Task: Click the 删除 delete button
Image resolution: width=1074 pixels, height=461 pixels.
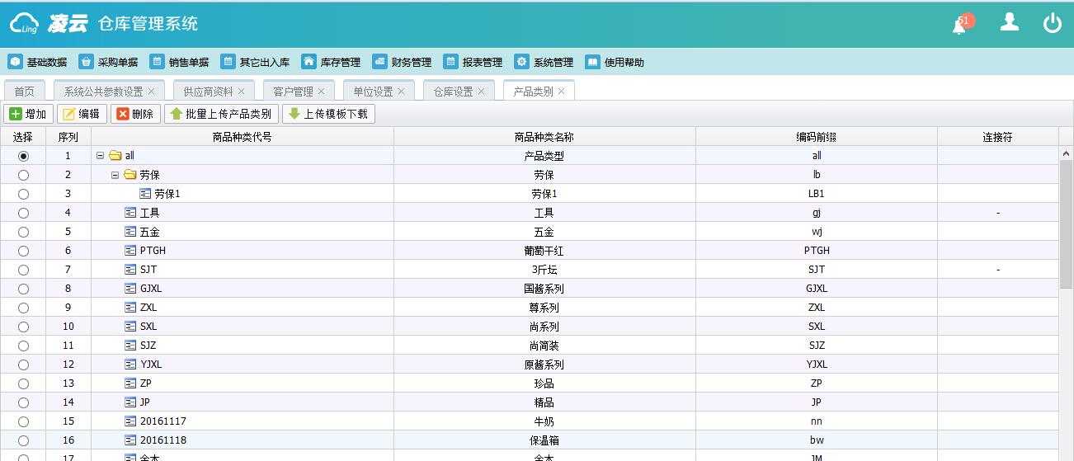Action: point(135,114)
